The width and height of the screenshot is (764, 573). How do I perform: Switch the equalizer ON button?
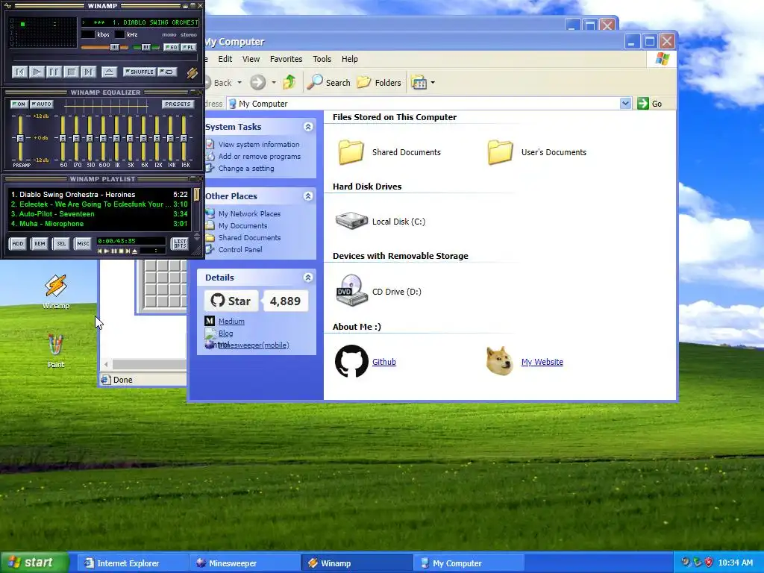19,104
